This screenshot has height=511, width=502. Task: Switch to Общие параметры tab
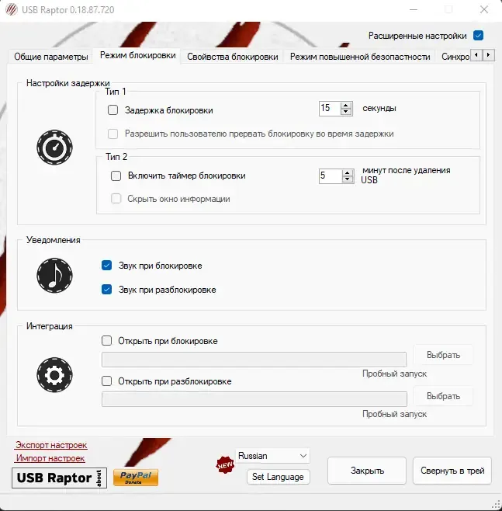click(50, 57)
